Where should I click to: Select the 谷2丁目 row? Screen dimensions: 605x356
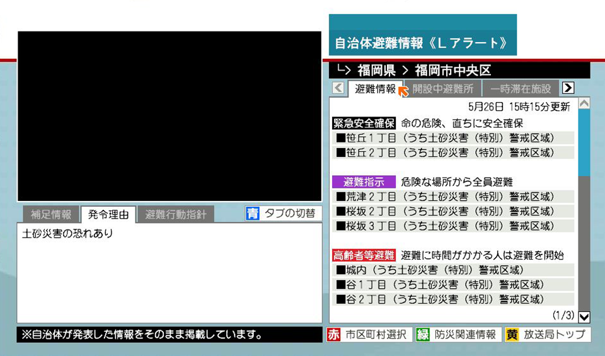(x=453, y=299)
